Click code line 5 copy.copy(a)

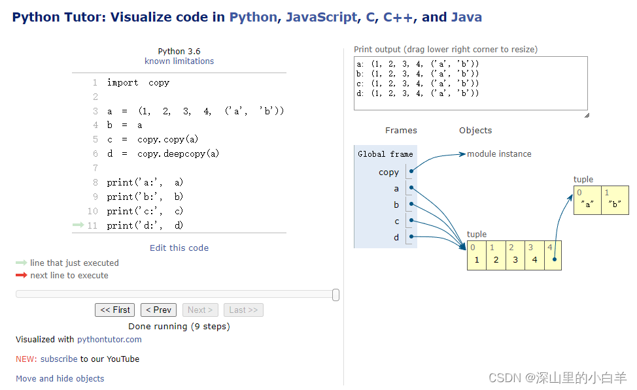[153, 140]
